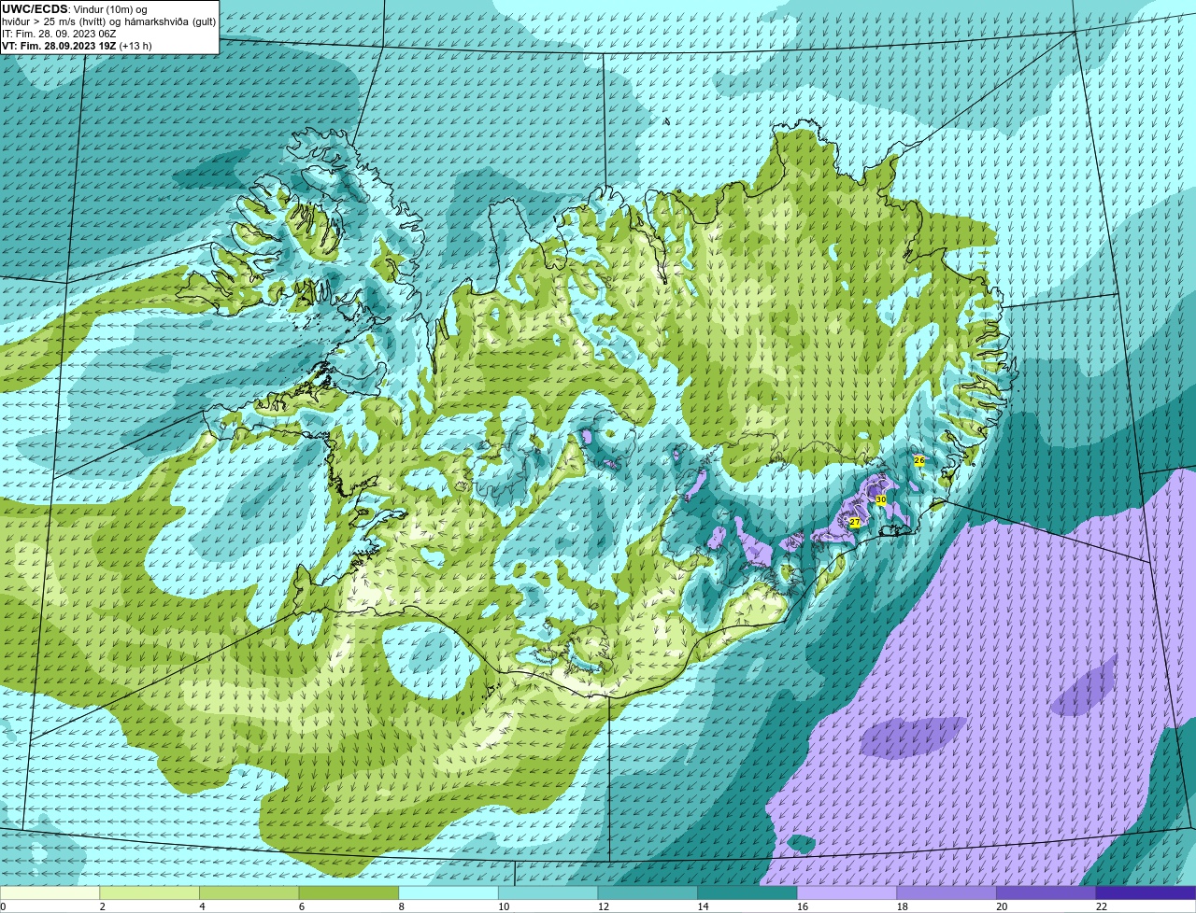The width and height of the screenshot is (1196, 913).
Task: Click the legend tick label "12"
Action: pyautogui.click(x=604, y=906)
